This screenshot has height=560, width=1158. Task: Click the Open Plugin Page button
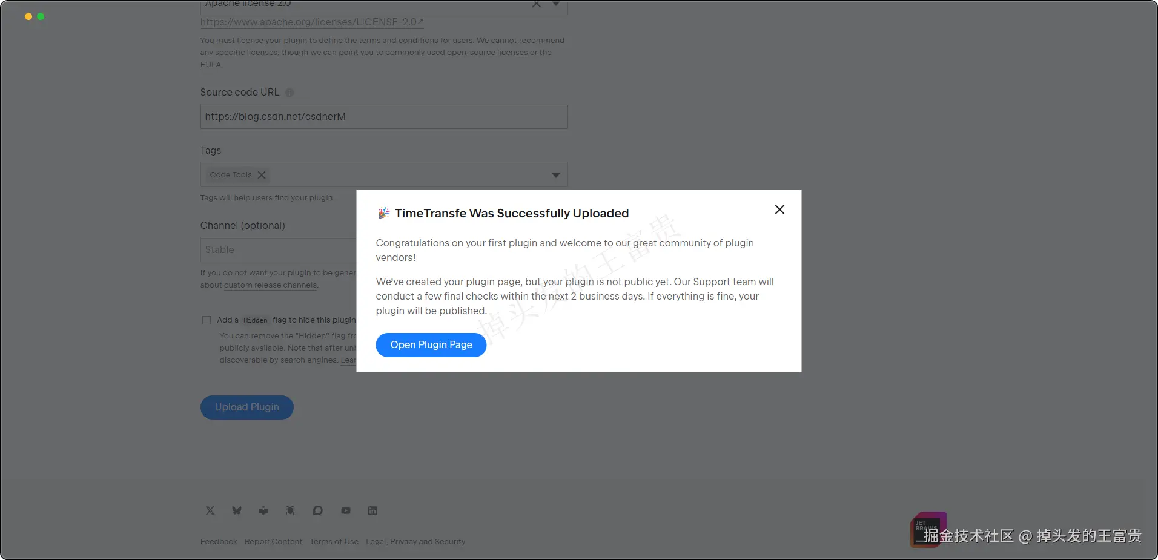pyautogui.click(x=431, y=345)
